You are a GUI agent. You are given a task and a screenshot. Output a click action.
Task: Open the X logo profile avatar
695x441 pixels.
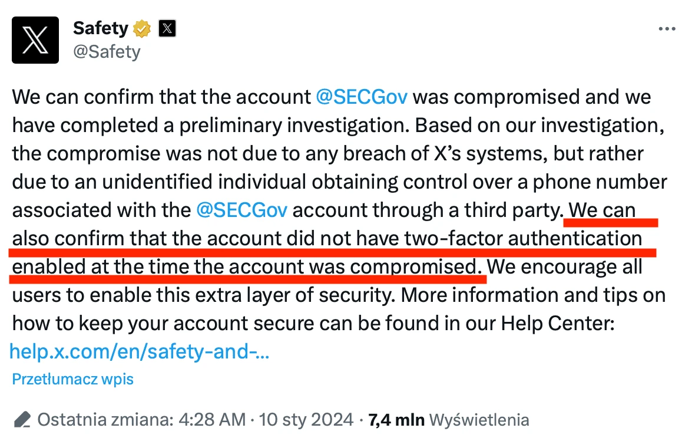(x=35, y=40)
